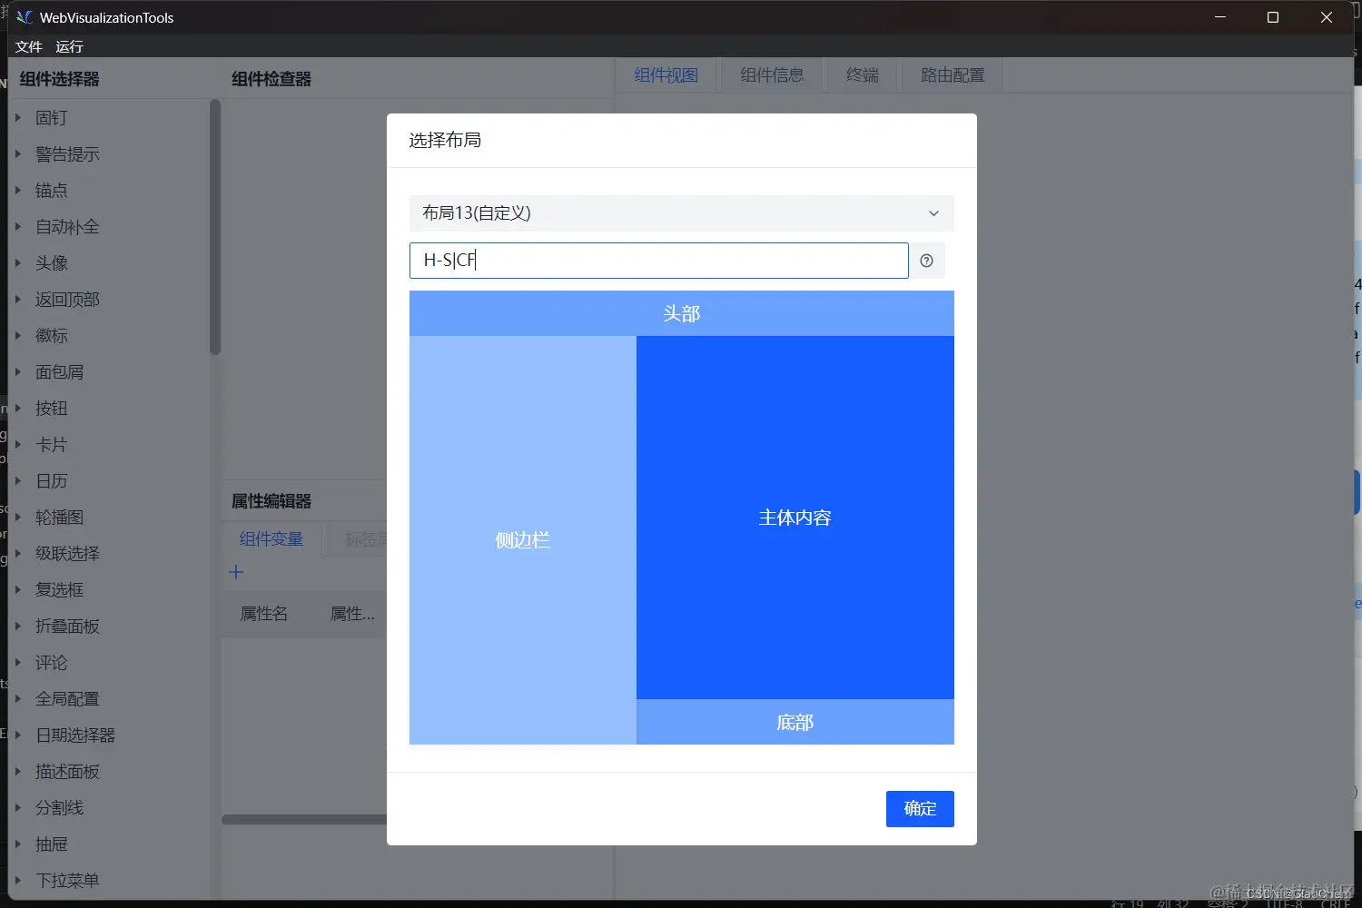Switch to the 终端 tab
The image size is (1362, 908).
[863, 75]
